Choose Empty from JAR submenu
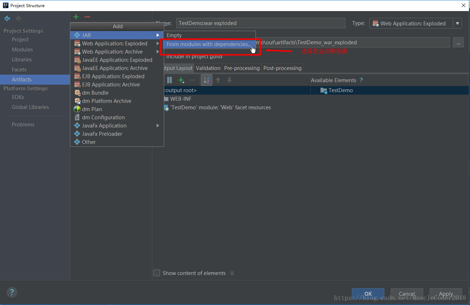Image resolution: width=470 pixels, height=305 pixels. 174,35
